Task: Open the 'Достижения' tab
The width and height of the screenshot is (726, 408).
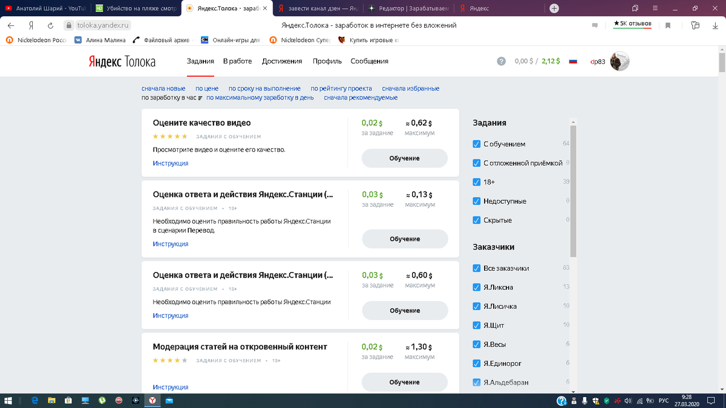Action: [282, 61]
